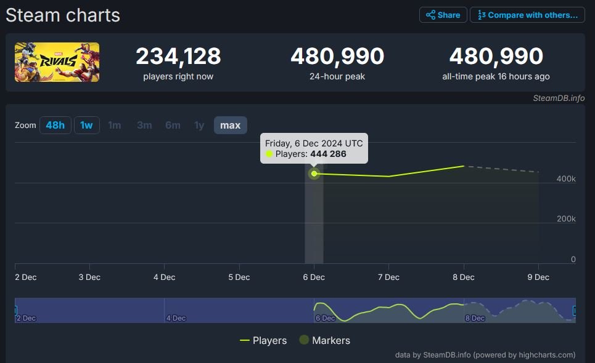Click the 6m zoom option
The width and height of the screenshot is (595, 363).
(173, 126)
